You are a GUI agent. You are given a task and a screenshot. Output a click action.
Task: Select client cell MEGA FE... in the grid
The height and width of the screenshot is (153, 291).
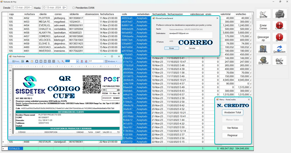(x=45, y=22)
